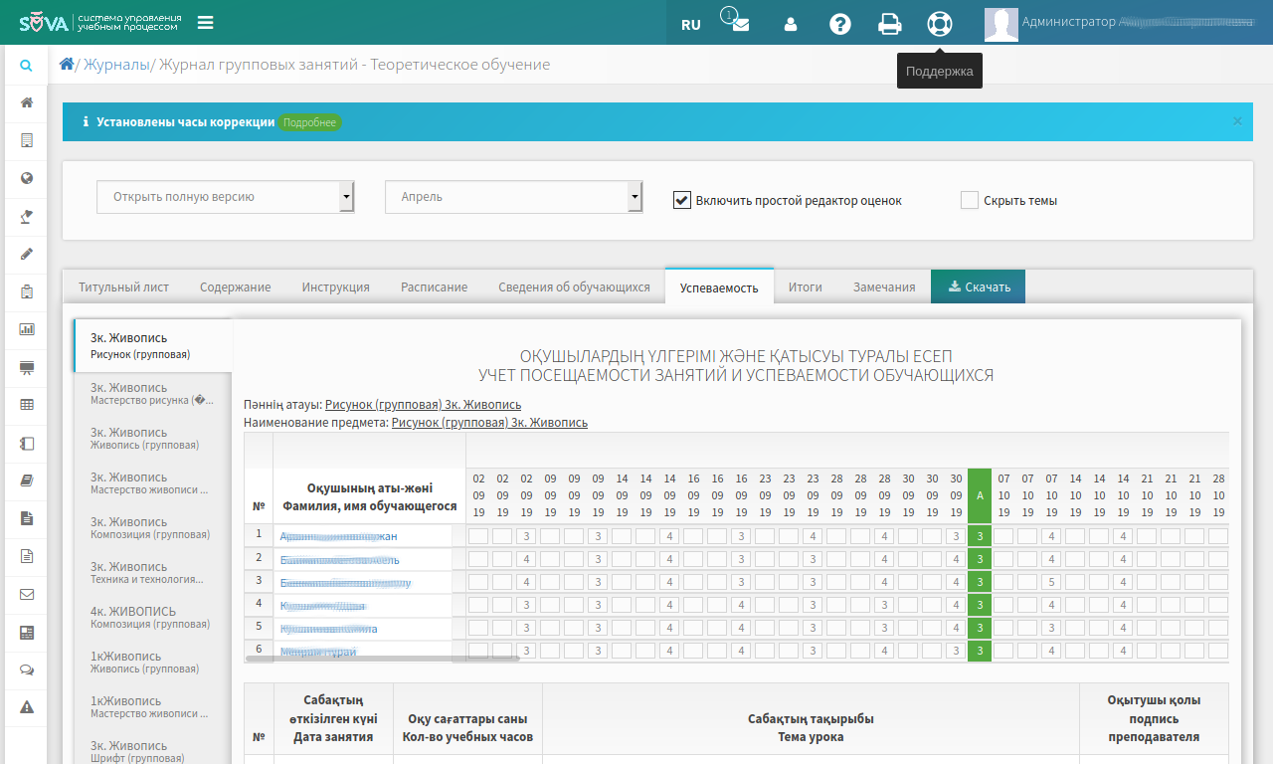Open the Сведения об обучающихся tab
Image resolution: width=1273 pixels, height=764 pixels.
pos(574,286)
